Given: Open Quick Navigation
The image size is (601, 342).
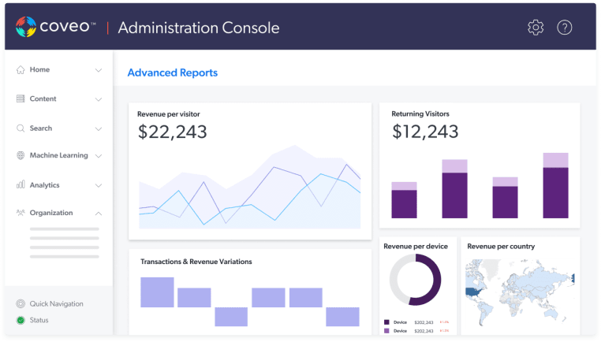Looking at the screenshot, I should point(56,304).
